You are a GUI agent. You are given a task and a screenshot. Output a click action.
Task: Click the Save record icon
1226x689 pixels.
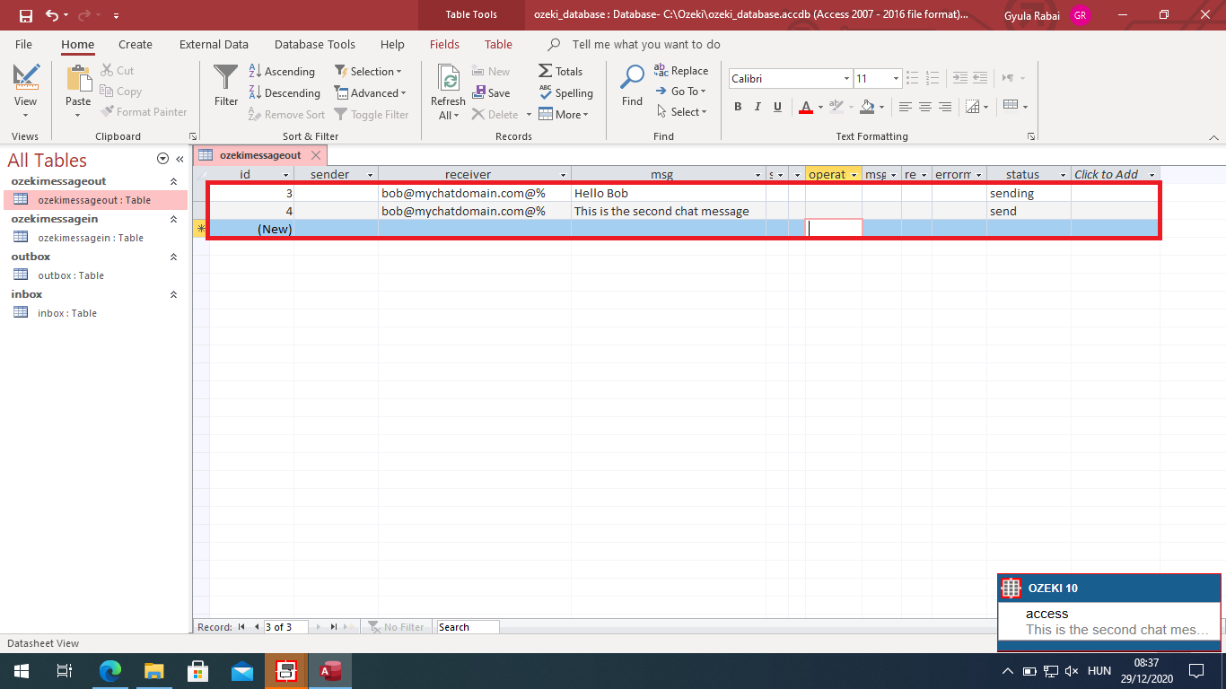click(491, 92)
